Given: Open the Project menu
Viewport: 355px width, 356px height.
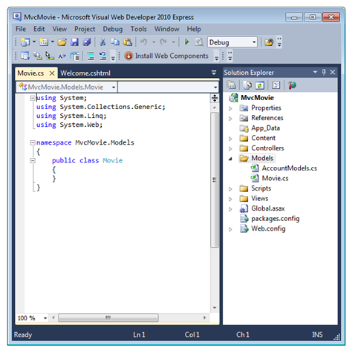Looking at the screenshot, I should pyautogui.click(x=85, y=29).
